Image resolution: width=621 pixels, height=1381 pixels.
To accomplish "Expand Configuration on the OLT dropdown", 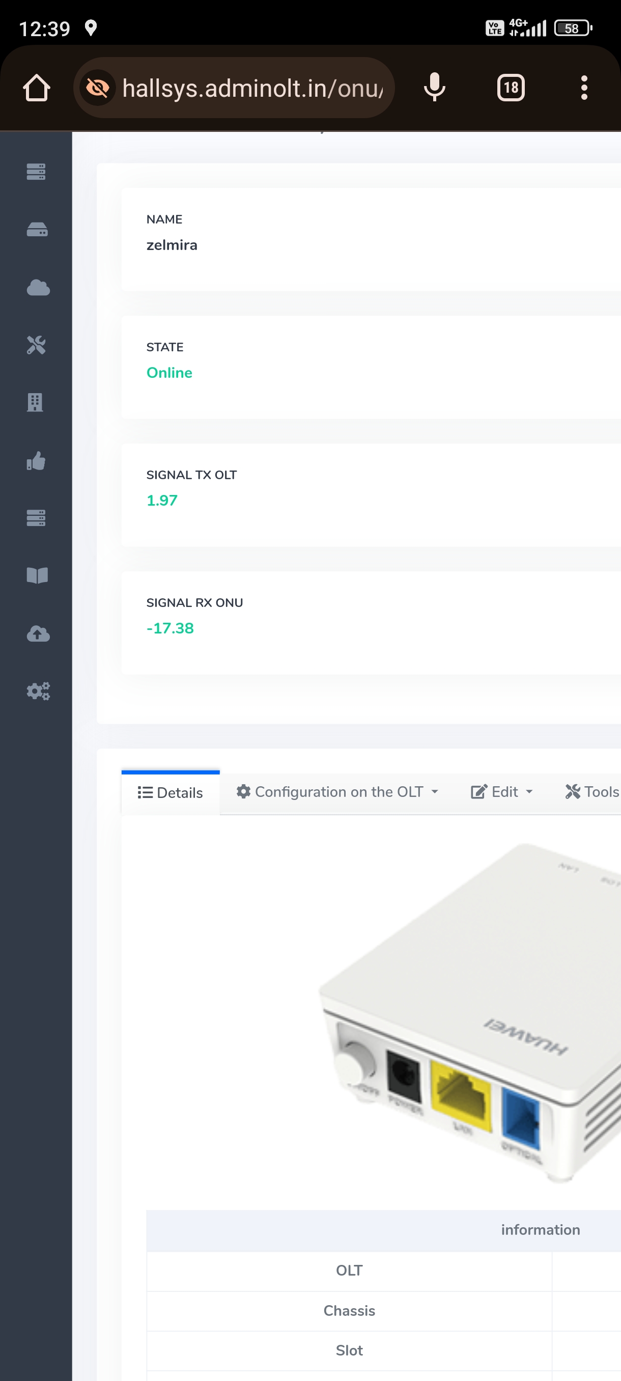I will point(337,792).
